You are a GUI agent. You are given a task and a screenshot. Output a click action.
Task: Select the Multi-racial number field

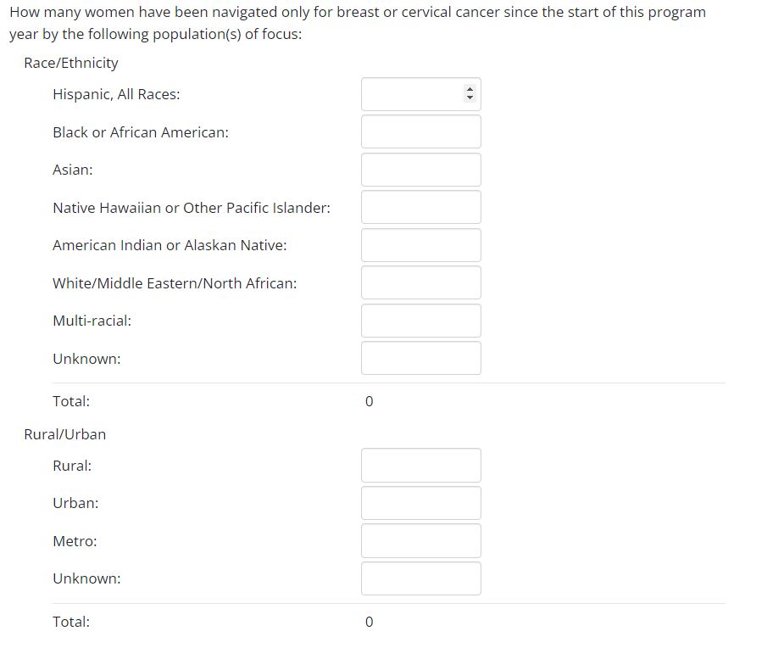coord(420,321)
